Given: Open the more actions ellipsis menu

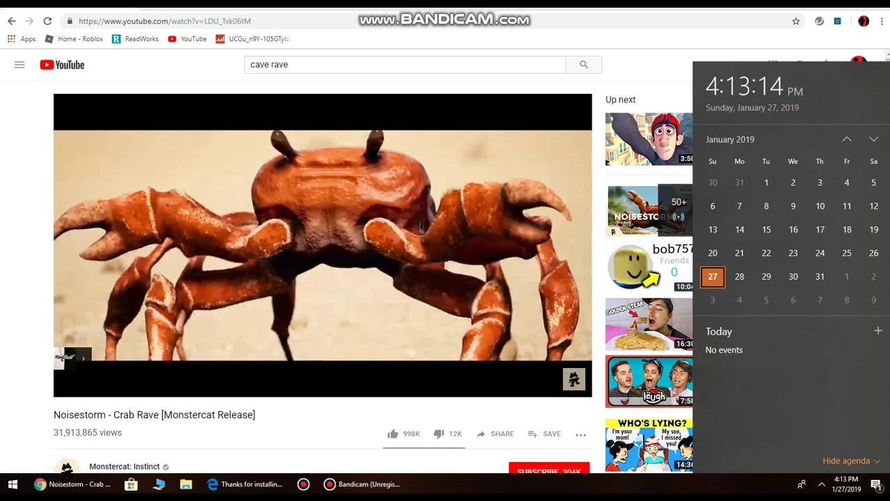Looking at the screenshot, I should 581,435.
